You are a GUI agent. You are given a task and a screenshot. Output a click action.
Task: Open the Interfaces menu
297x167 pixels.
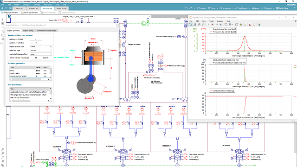[x=48, y=5]
